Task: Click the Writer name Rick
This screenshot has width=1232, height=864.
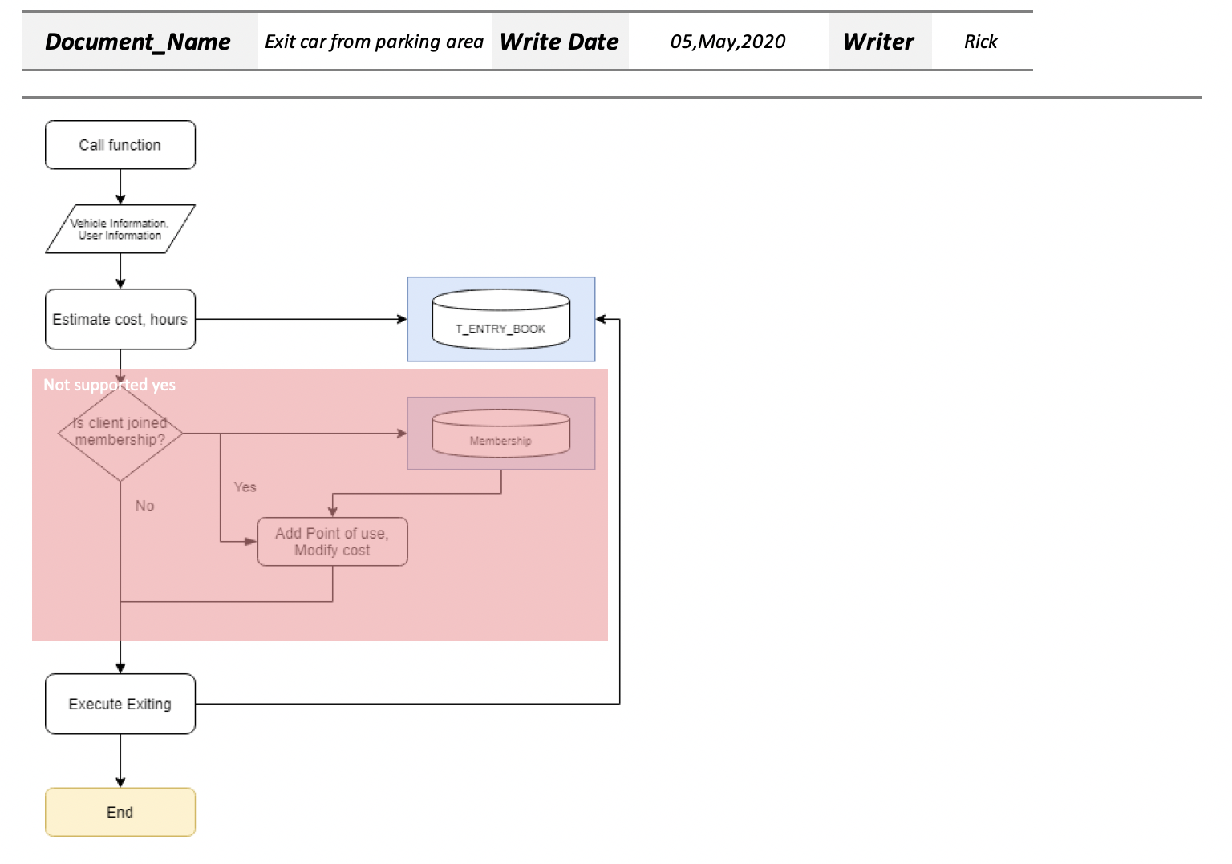Action: (980, 42)
